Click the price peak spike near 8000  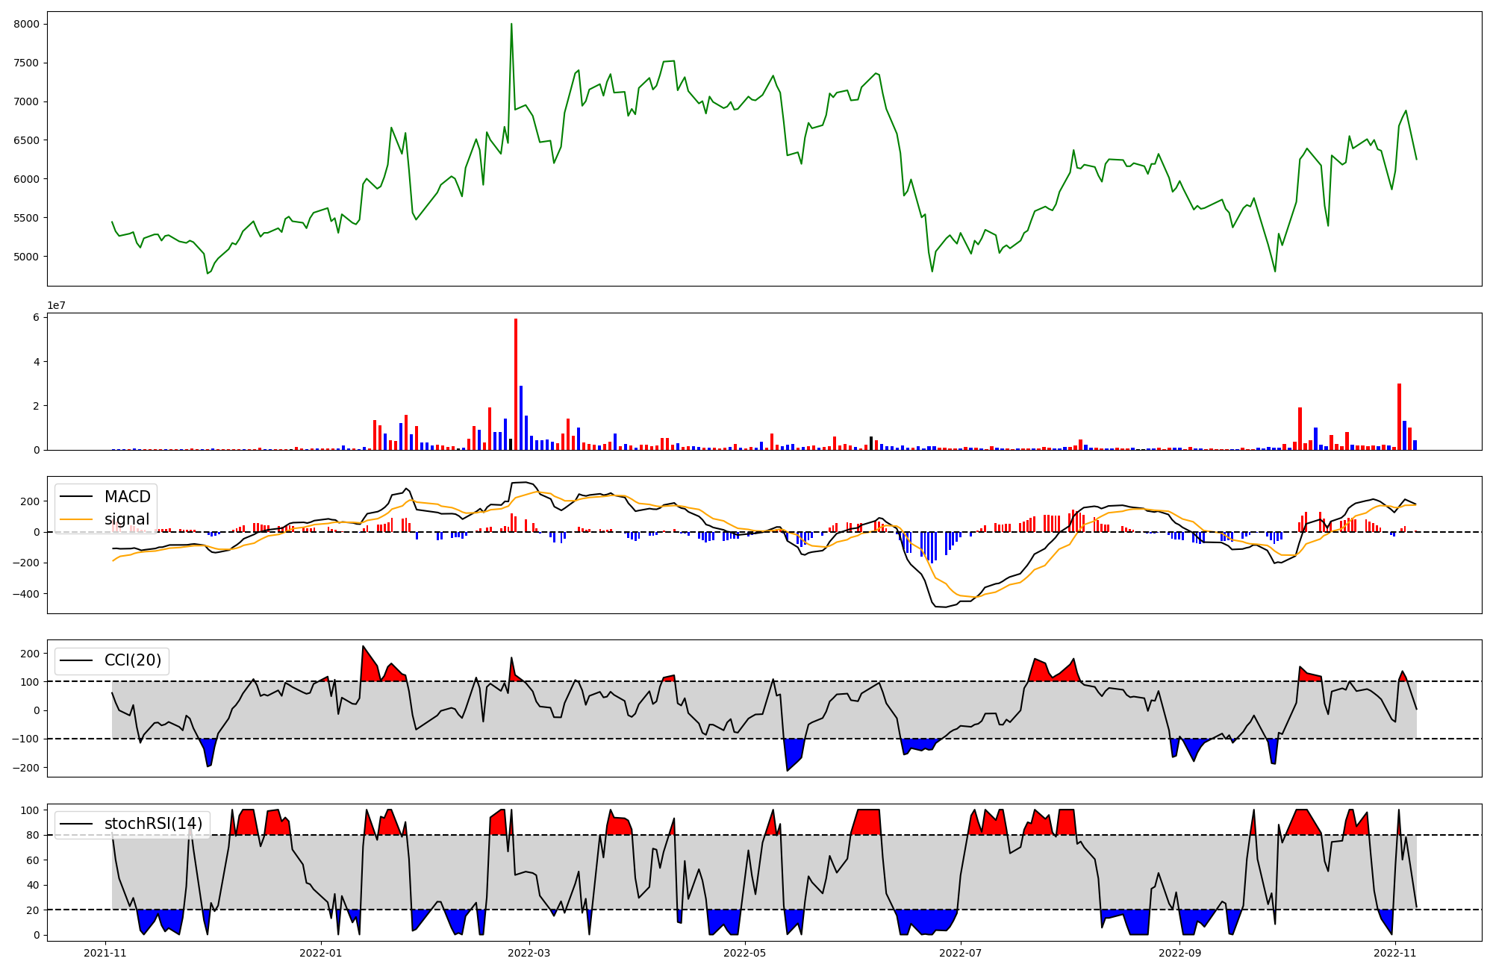click(511, 25)
